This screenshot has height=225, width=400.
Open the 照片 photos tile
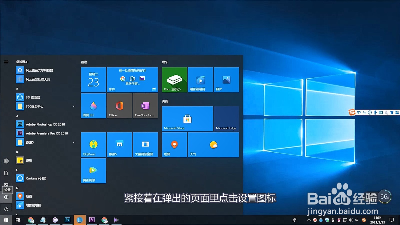226,80
